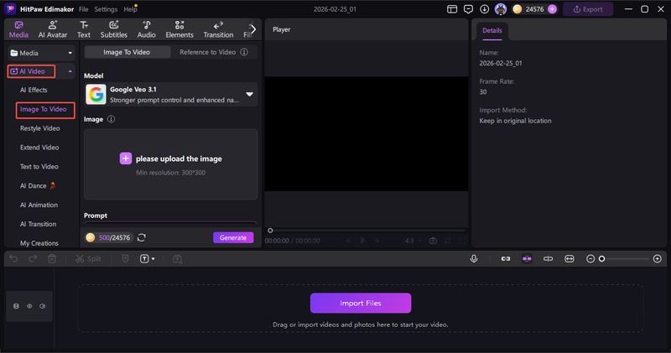
Task: Click the marker shield icon
Action: [125, 259]
